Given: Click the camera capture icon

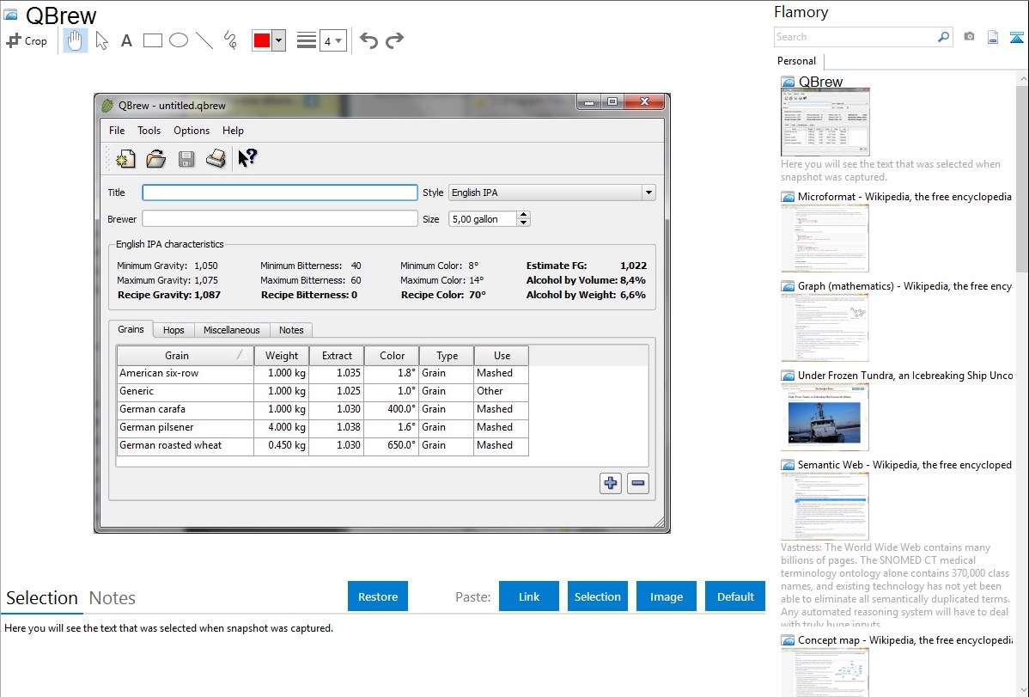Looking at the screenshot, I should pyautogui.click(x=969, y=37).
